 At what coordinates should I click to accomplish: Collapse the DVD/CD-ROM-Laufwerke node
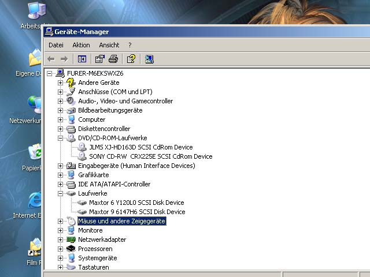click(x=60, y=138)
